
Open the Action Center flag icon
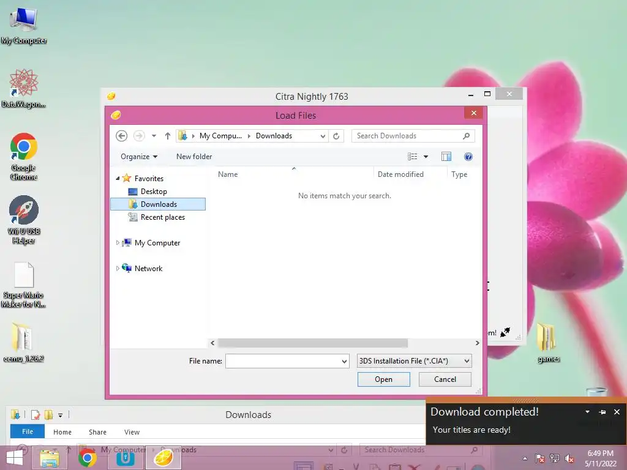(540, 458)
